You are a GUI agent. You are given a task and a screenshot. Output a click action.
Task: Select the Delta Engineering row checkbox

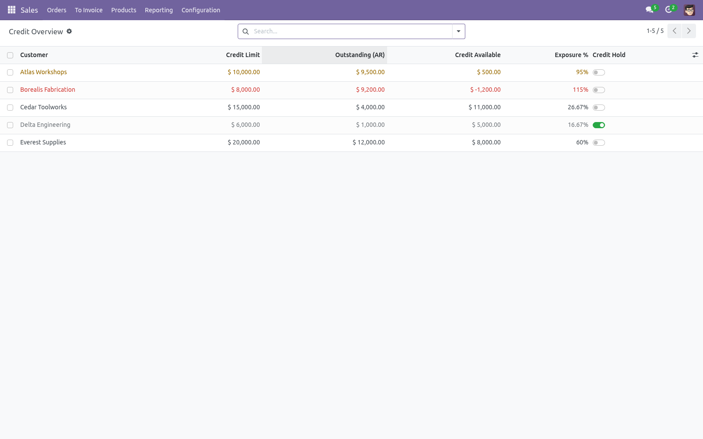(10, 125)
